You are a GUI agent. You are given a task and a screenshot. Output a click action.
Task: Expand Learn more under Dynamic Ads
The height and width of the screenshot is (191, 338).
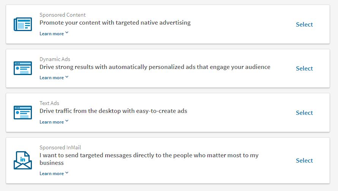pyautogui.click(x=54, y=78)
